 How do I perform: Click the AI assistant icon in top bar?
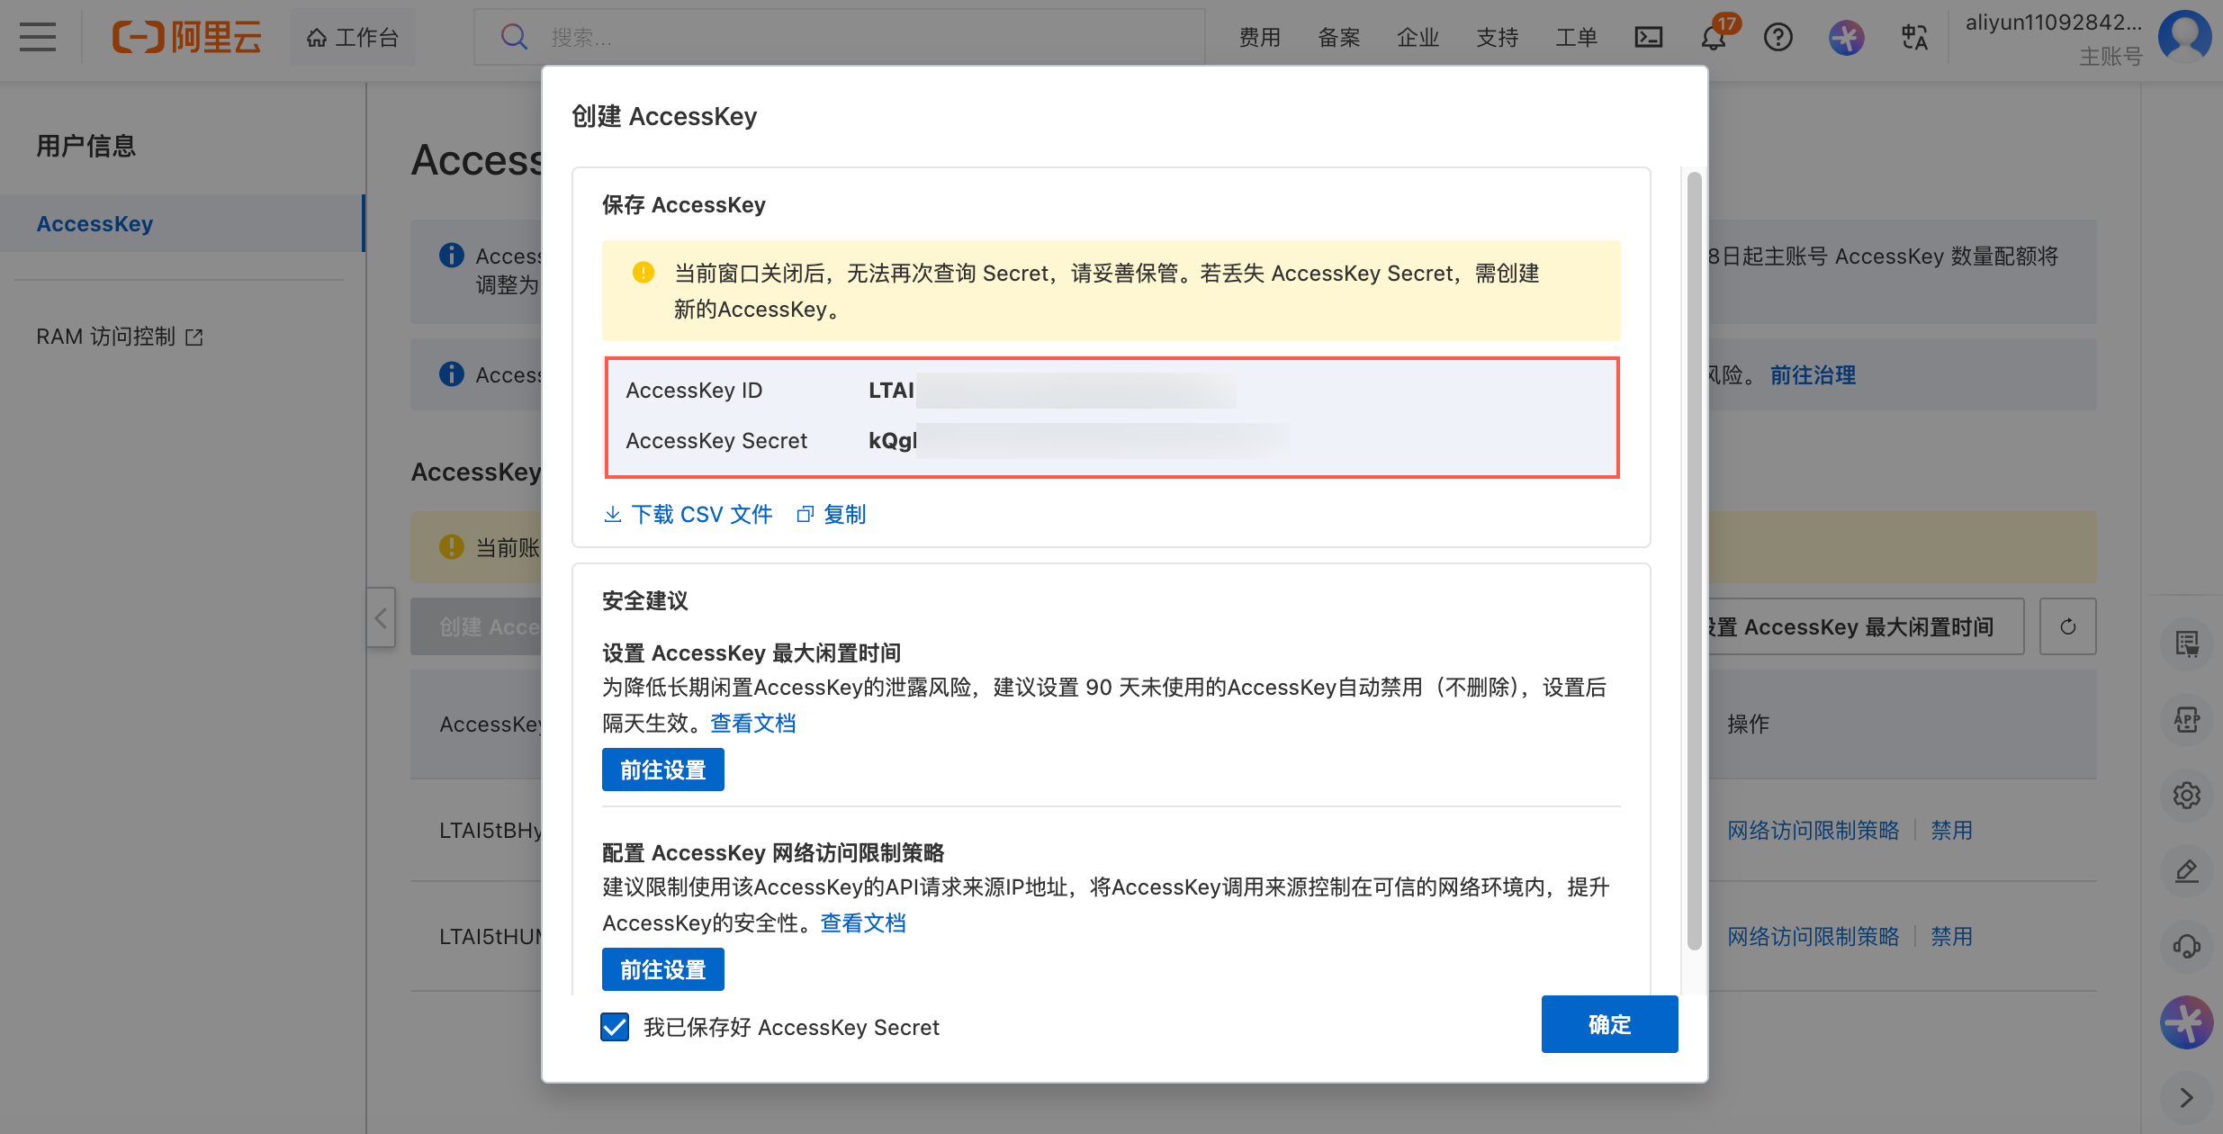tap(1846, 37)
